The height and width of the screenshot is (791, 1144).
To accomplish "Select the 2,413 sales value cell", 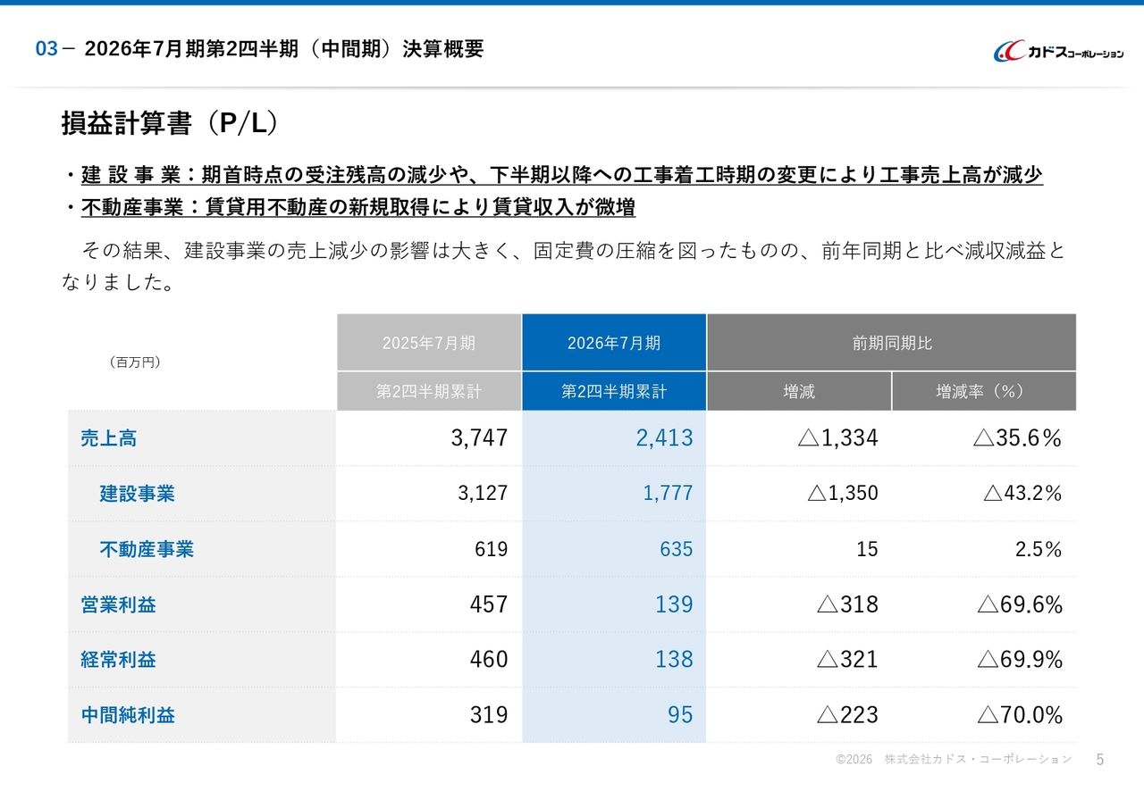I will (664, 438).
